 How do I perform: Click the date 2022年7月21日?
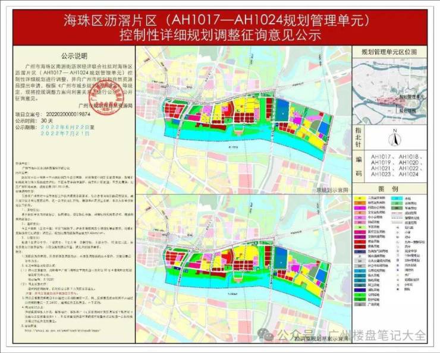65,134
